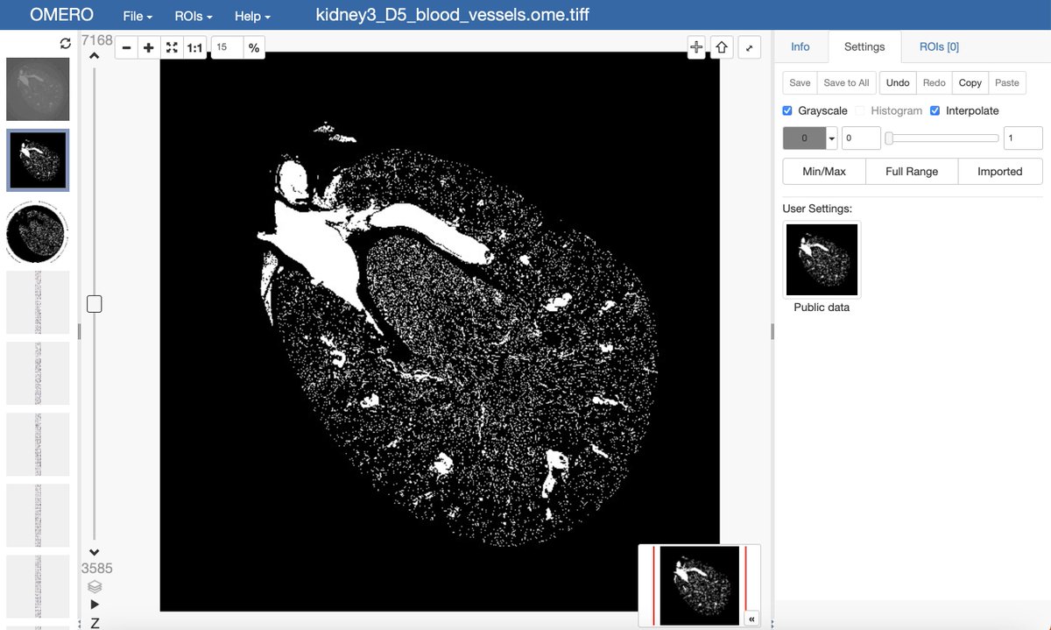The width and height of the screenshot is (1051, 630).
Task: Enter full screen viewer mode
Action: (749, 47)
